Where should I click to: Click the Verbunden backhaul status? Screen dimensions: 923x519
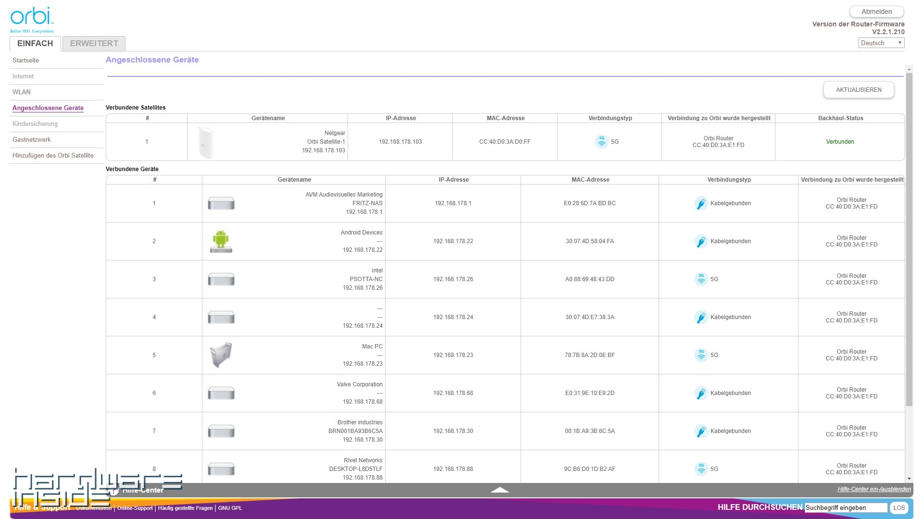tap(840, 142)
